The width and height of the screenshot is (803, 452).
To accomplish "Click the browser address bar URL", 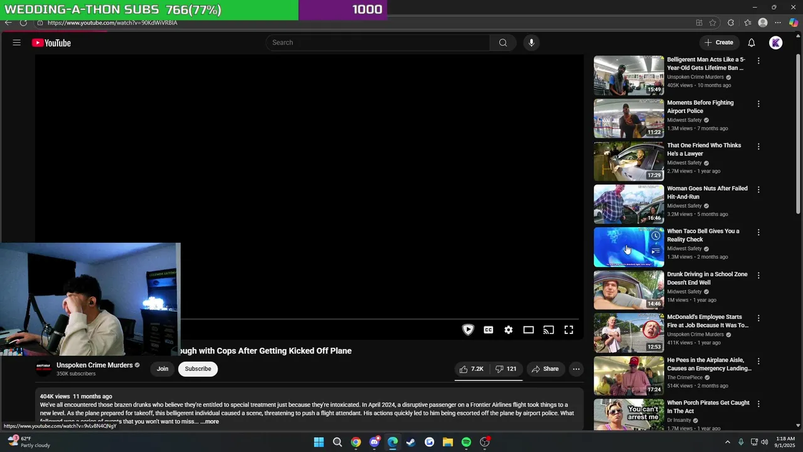I will tap(112, 23).
